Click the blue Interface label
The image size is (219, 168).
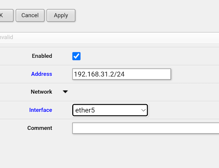[41, 110]
